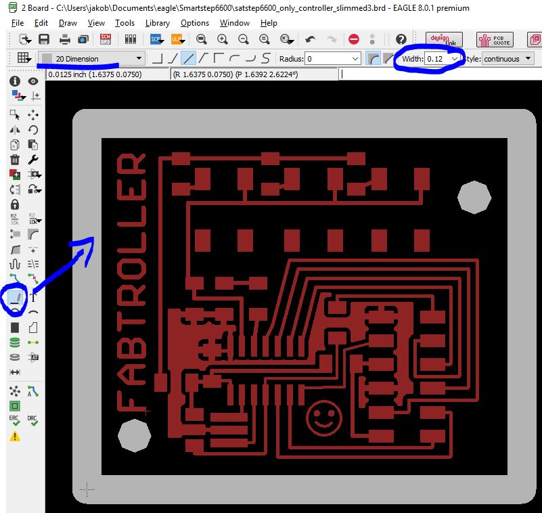Select the Route airwire tool

[x=14, y=278]
